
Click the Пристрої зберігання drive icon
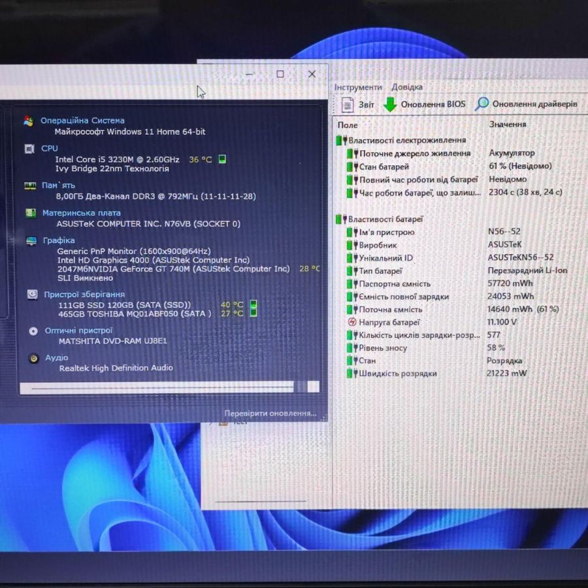[33, 295]
